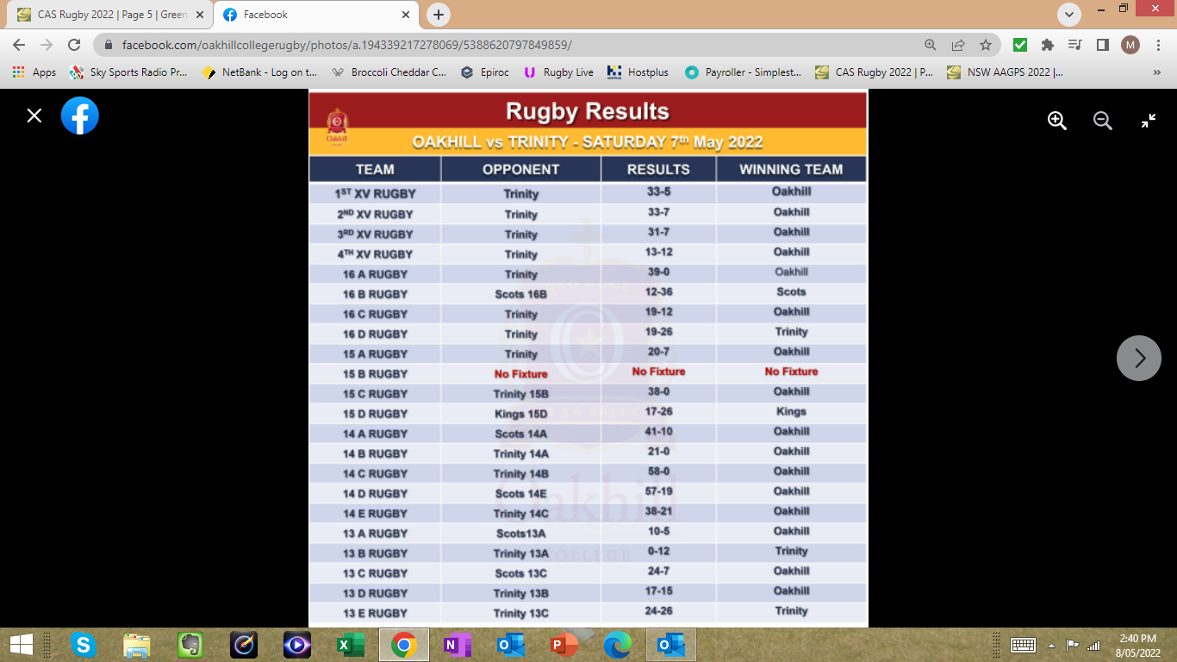Reload the current page
1177x662 pixels.
click(74, 45)
